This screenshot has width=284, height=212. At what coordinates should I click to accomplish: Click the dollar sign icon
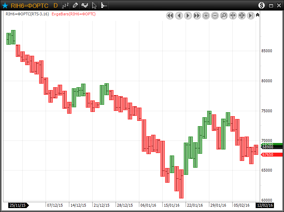coord(261,5)
